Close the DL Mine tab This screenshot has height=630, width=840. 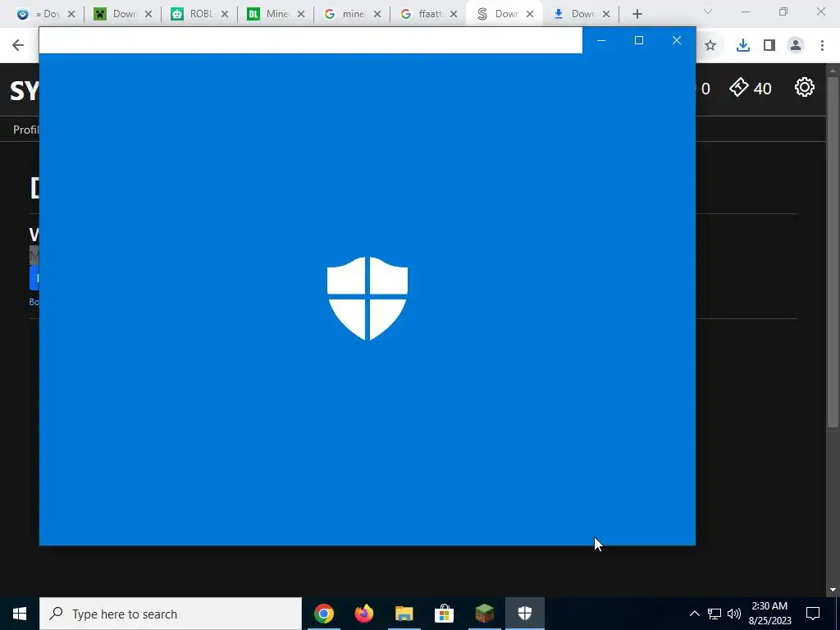pyautogui.click(x=301, y=14)
